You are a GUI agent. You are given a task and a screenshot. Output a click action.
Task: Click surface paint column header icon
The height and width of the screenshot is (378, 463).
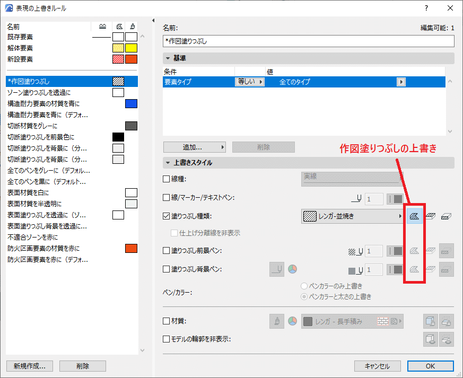coord(132,27)
